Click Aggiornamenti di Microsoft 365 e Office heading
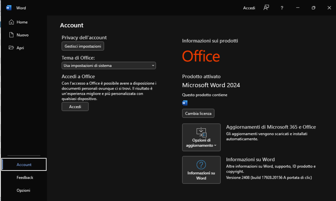This screenshot has width=336, height=201. 271,127
